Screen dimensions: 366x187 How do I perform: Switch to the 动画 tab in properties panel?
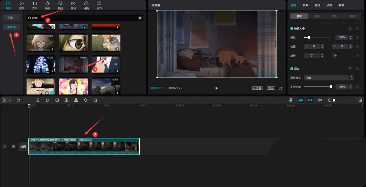pos(329,5)
